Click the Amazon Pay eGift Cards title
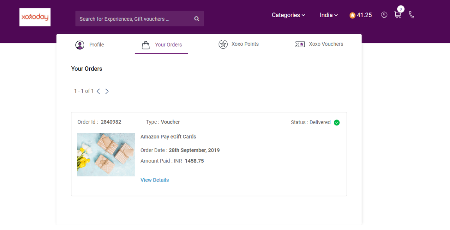This screenshot has height=230, width=450. pos(168,137)
